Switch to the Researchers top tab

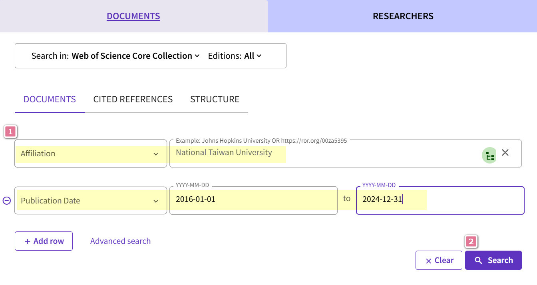point(403,16)
